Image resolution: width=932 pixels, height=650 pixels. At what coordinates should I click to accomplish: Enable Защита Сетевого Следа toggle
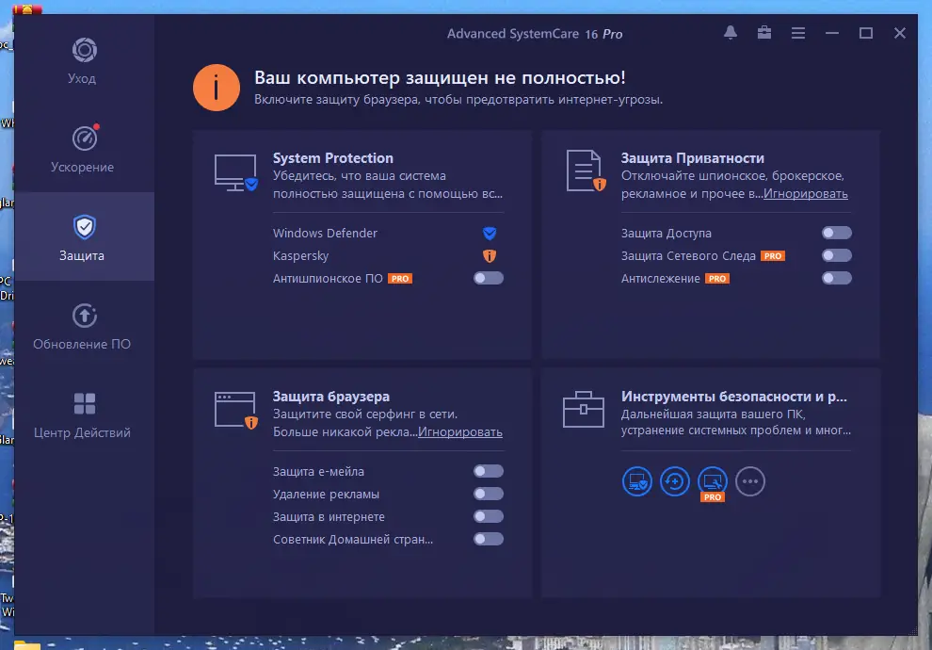(836, 255)
